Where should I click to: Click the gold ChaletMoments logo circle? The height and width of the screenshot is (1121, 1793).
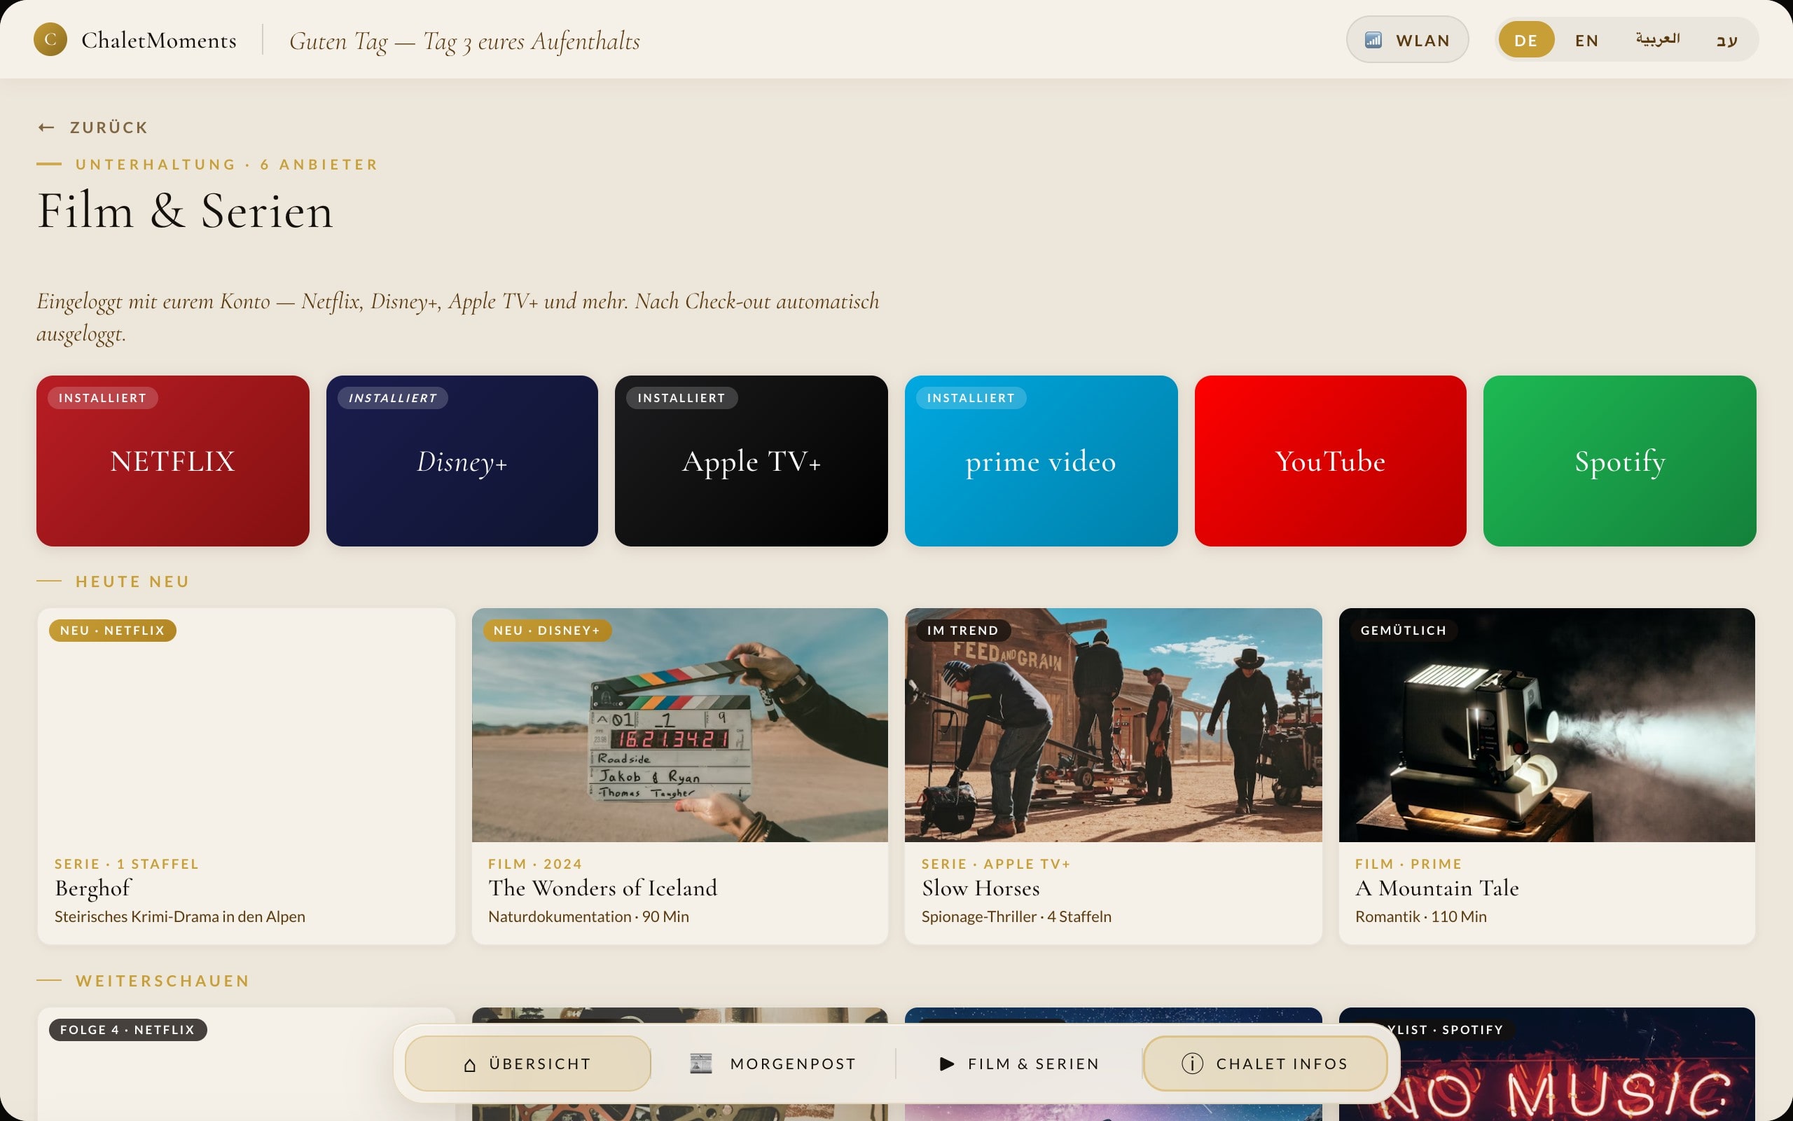point(50,39)
